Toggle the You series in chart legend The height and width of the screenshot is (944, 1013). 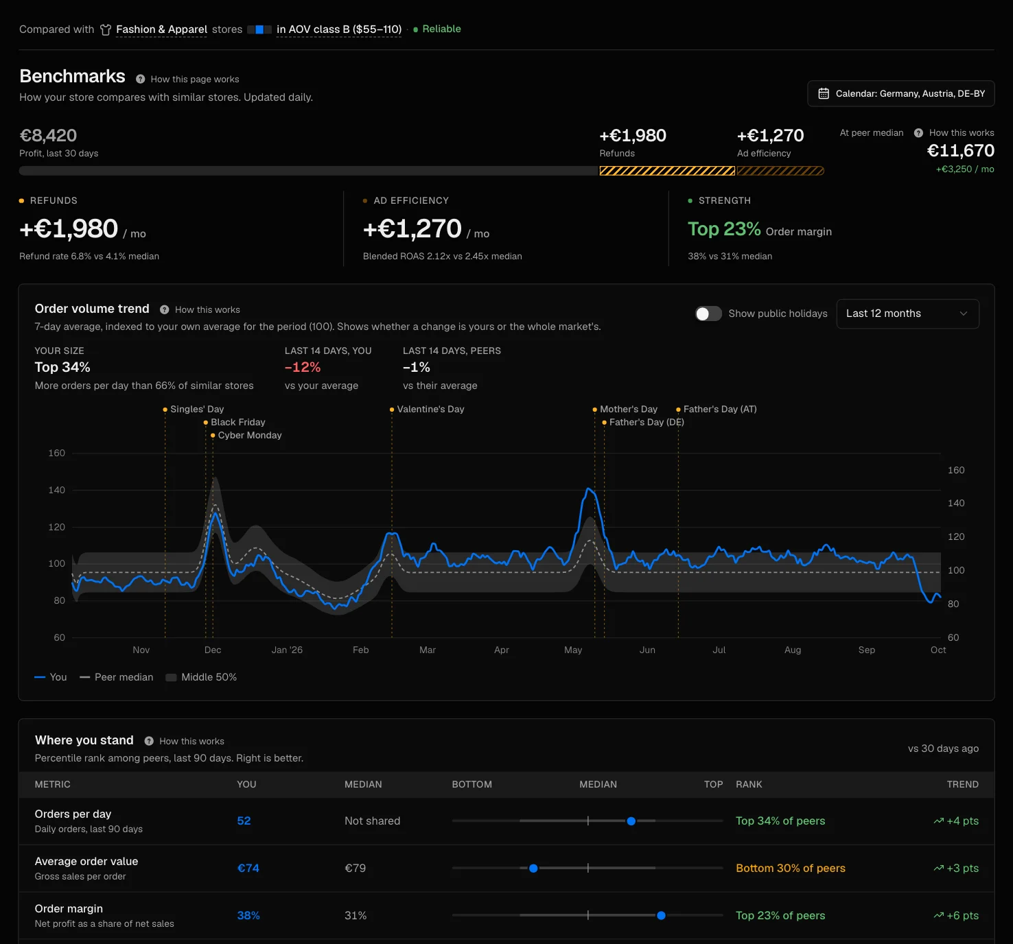[51, 677]
